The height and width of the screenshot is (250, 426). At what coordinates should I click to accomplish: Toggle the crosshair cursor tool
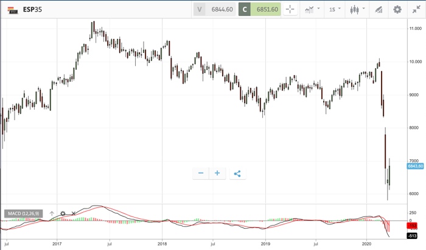[290, 10]
